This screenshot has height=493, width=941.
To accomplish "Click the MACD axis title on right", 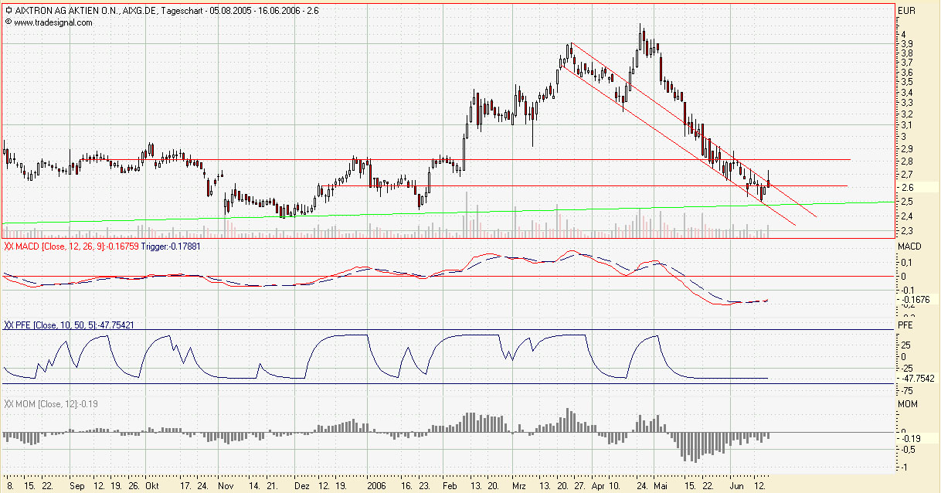I will coord(909,246).
